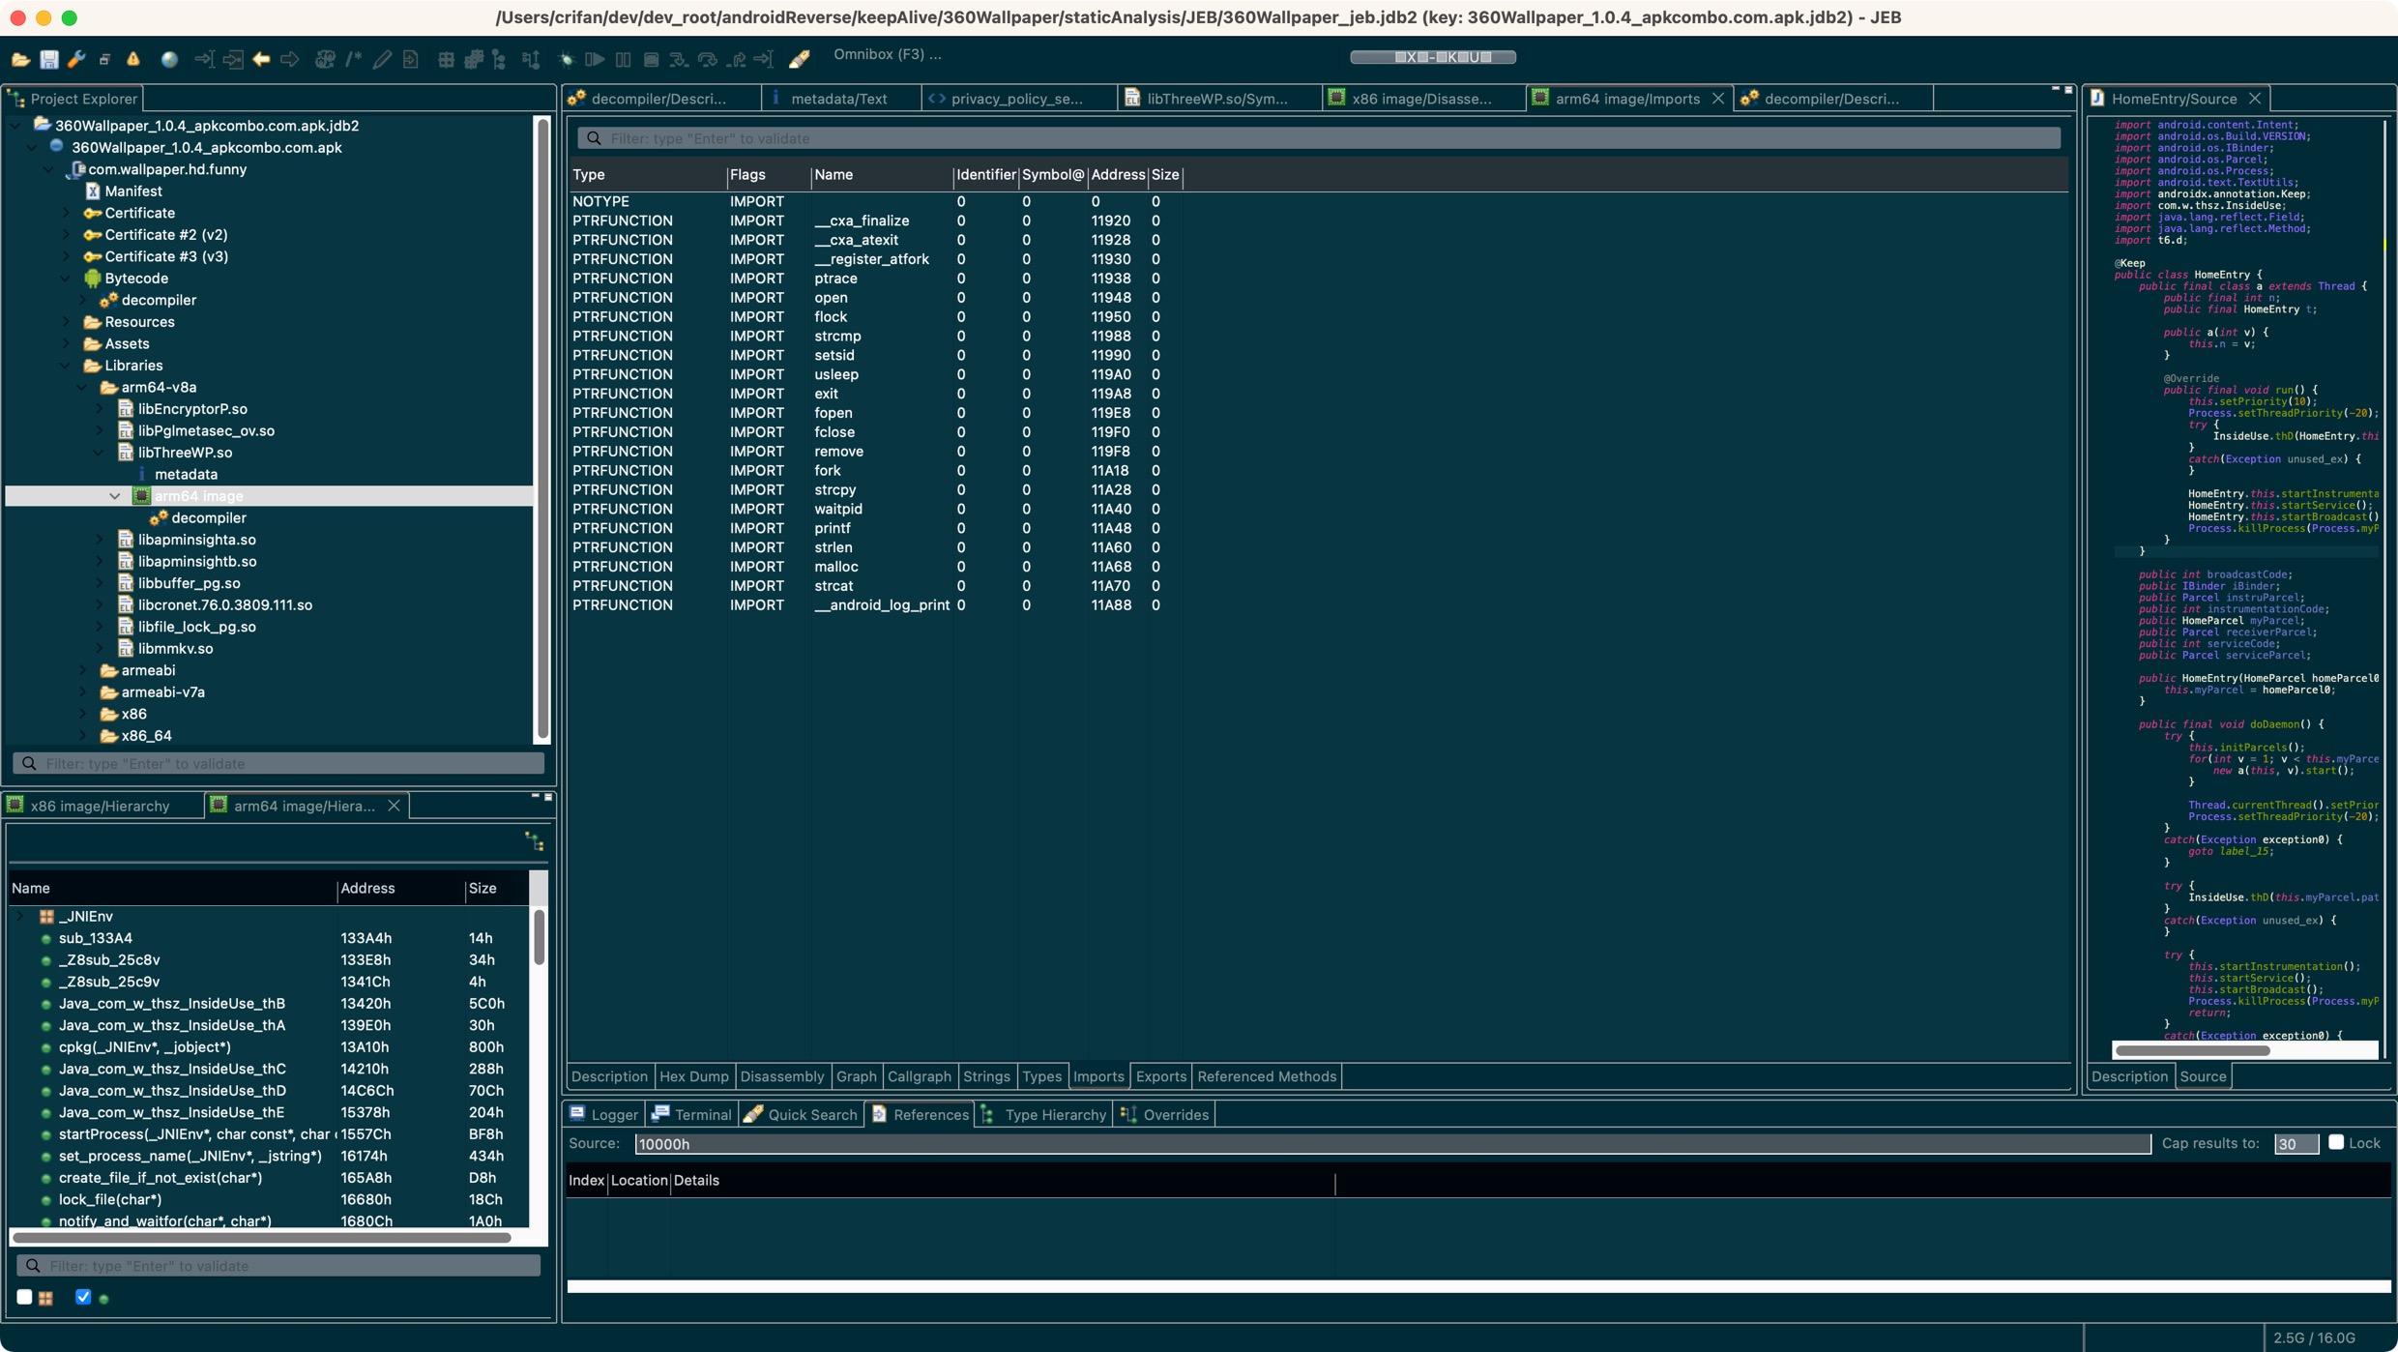
Task: Collapse the Libraries folder node
Action: click(66, 366)
